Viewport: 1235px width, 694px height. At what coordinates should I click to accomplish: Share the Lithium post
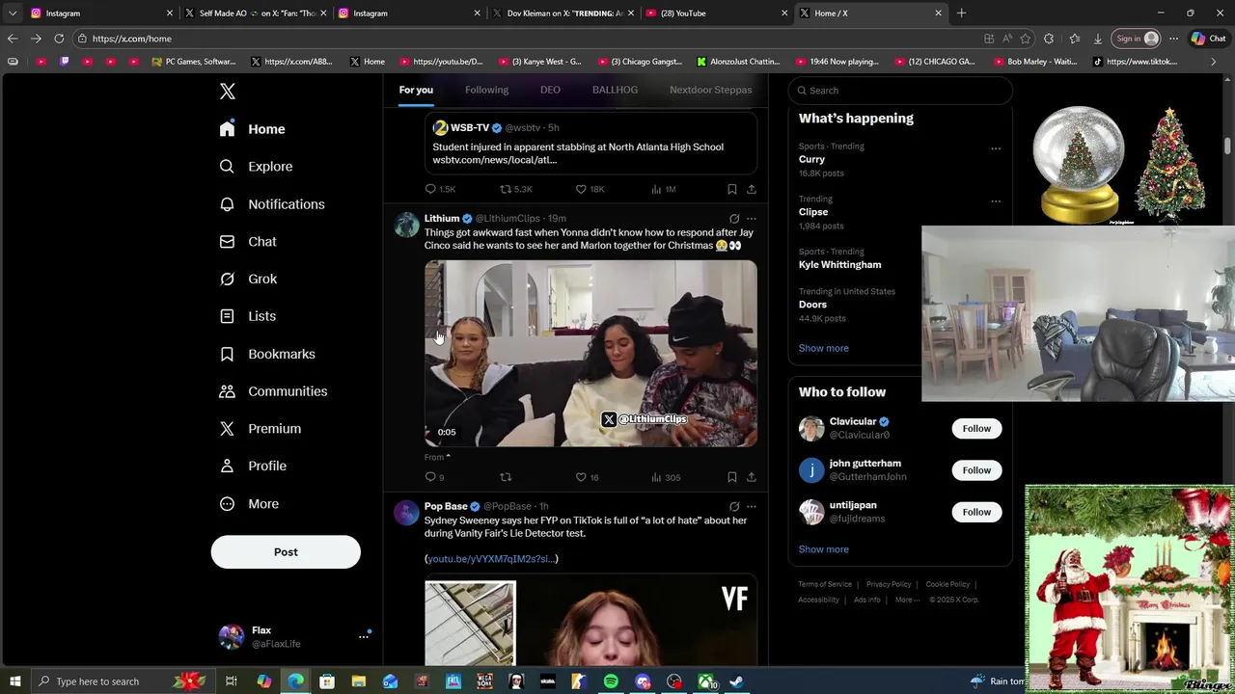[x=752, y=477]
